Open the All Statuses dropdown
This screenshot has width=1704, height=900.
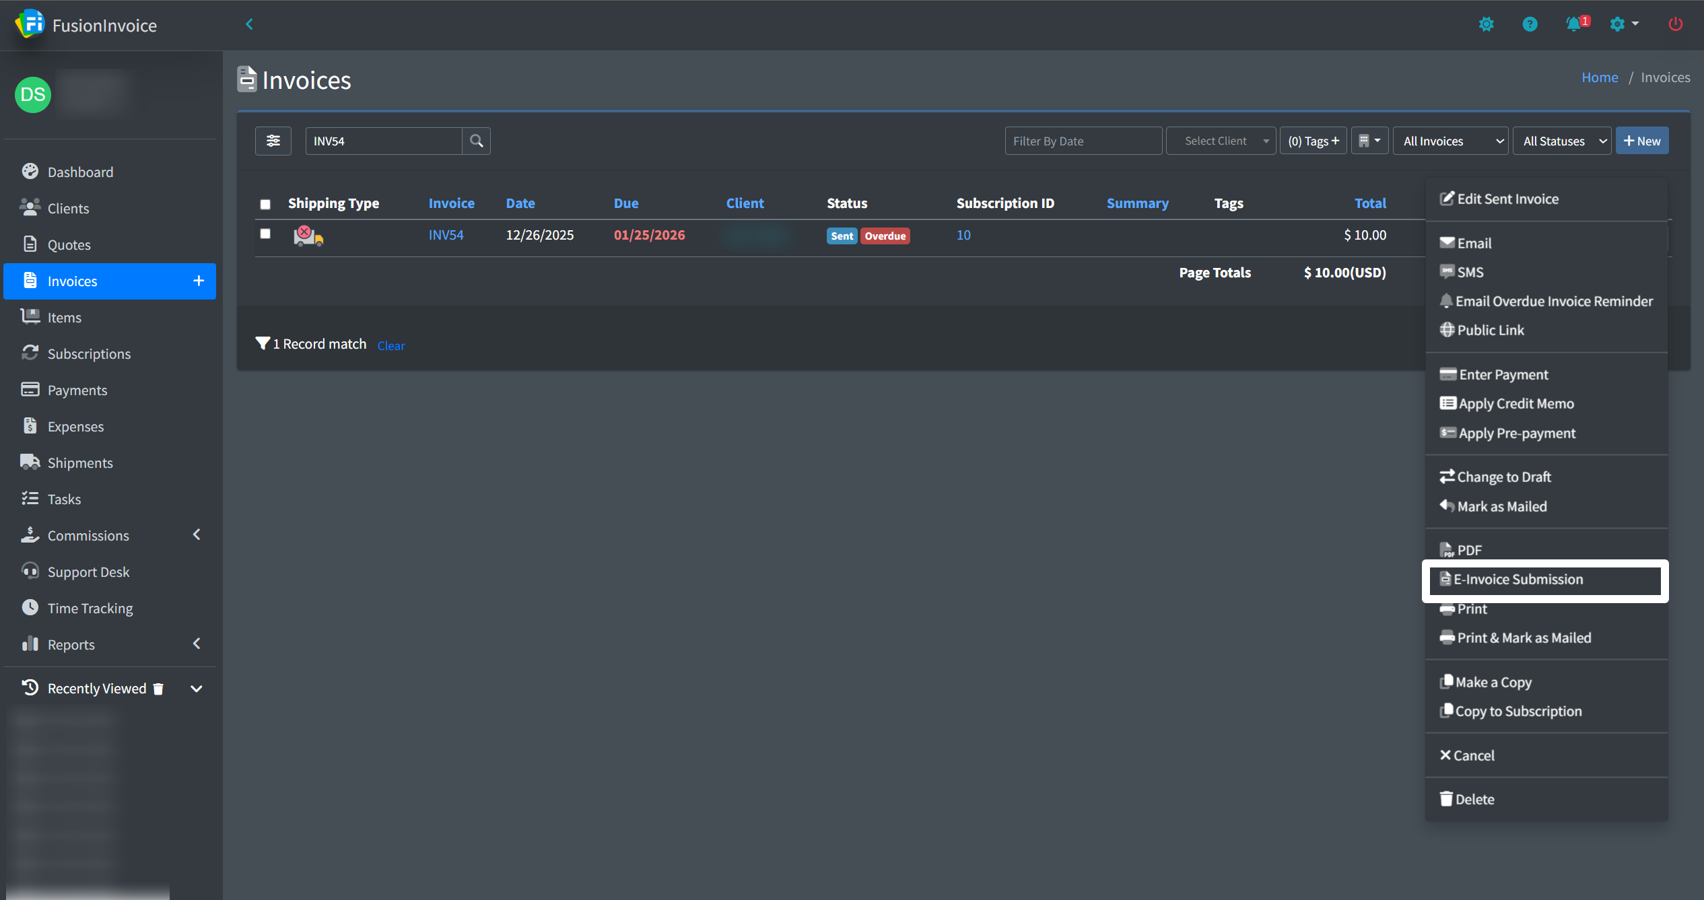pos(1561,141)
